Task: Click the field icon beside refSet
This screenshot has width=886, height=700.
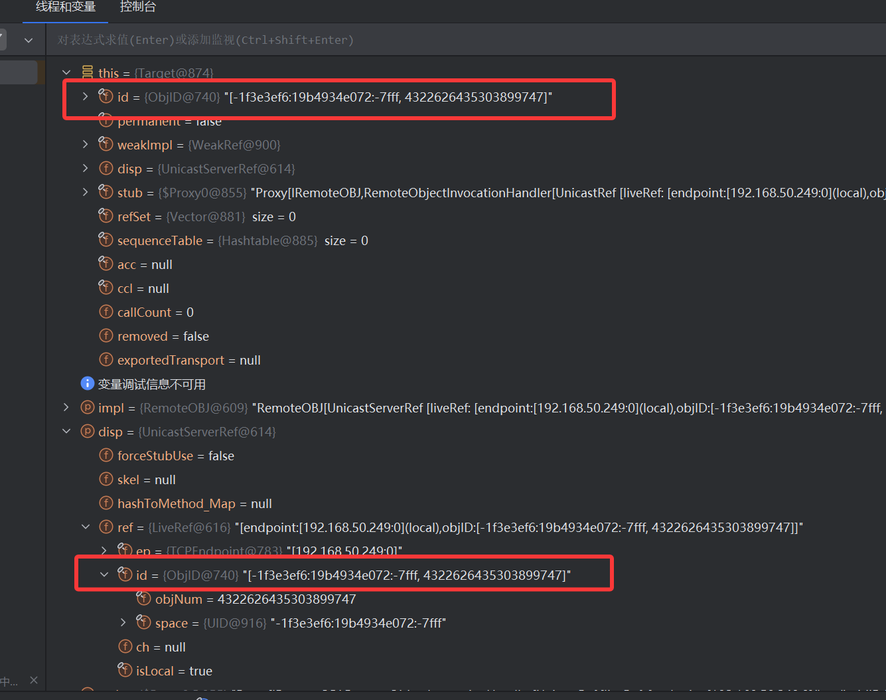Action: point(106,216)
